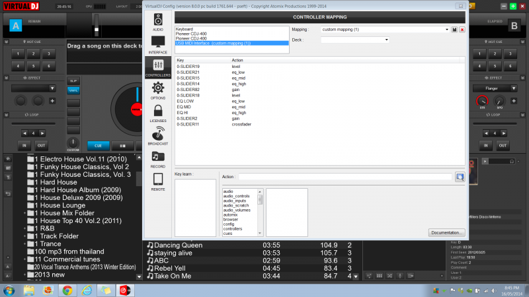
Task: Open Google Chrome from the taskbar
Action: pos(67,290)
